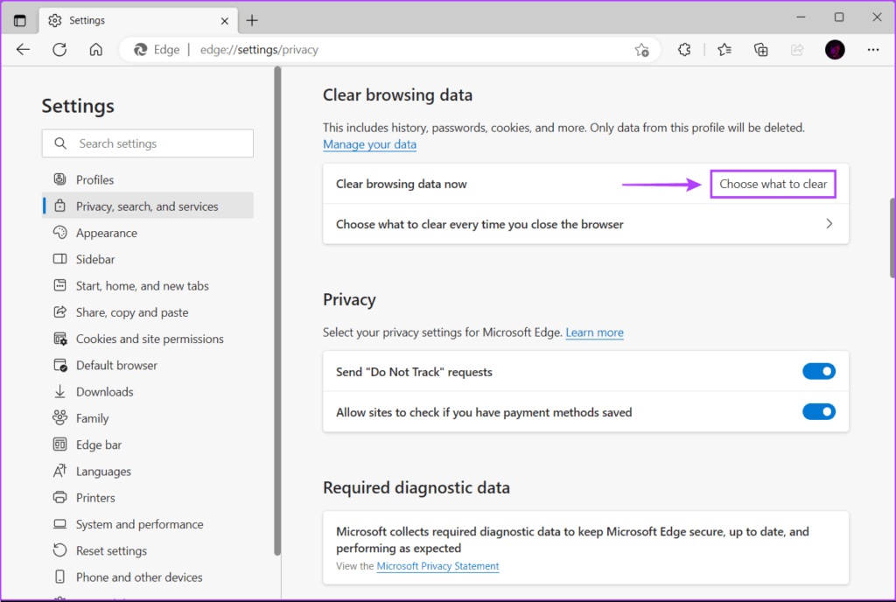
Task: Open the tab actions menu icon
Action: click(x=20, y=20)
